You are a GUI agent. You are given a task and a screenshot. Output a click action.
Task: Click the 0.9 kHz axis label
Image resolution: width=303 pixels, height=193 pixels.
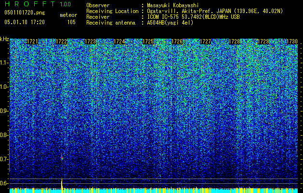(4, 111)
